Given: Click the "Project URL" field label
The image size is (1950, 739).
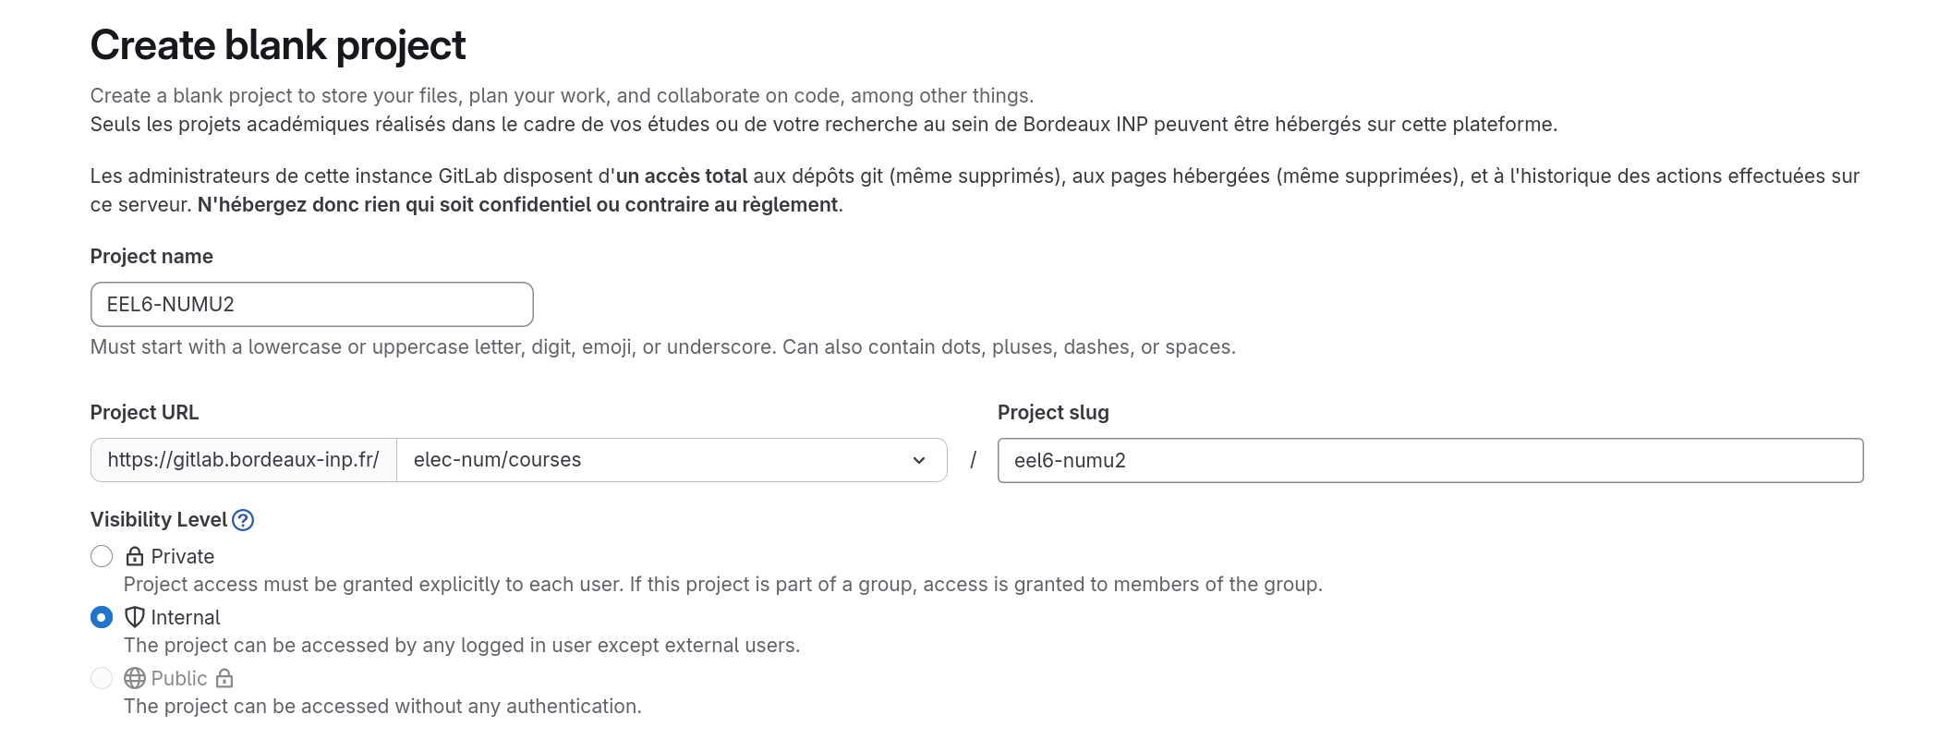Looking at the screenshot, I should point(144,412).
